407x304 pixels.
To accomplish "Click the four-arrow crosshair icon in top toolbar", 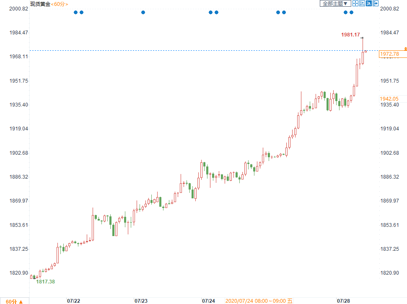I will point(355,4).
